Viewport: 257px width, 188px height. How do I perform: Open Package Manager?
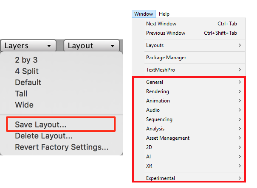[189, 58]
